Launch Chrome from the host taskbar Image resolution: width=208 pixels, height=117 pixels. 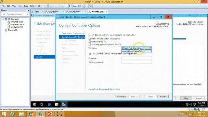[x=31, y=114]
